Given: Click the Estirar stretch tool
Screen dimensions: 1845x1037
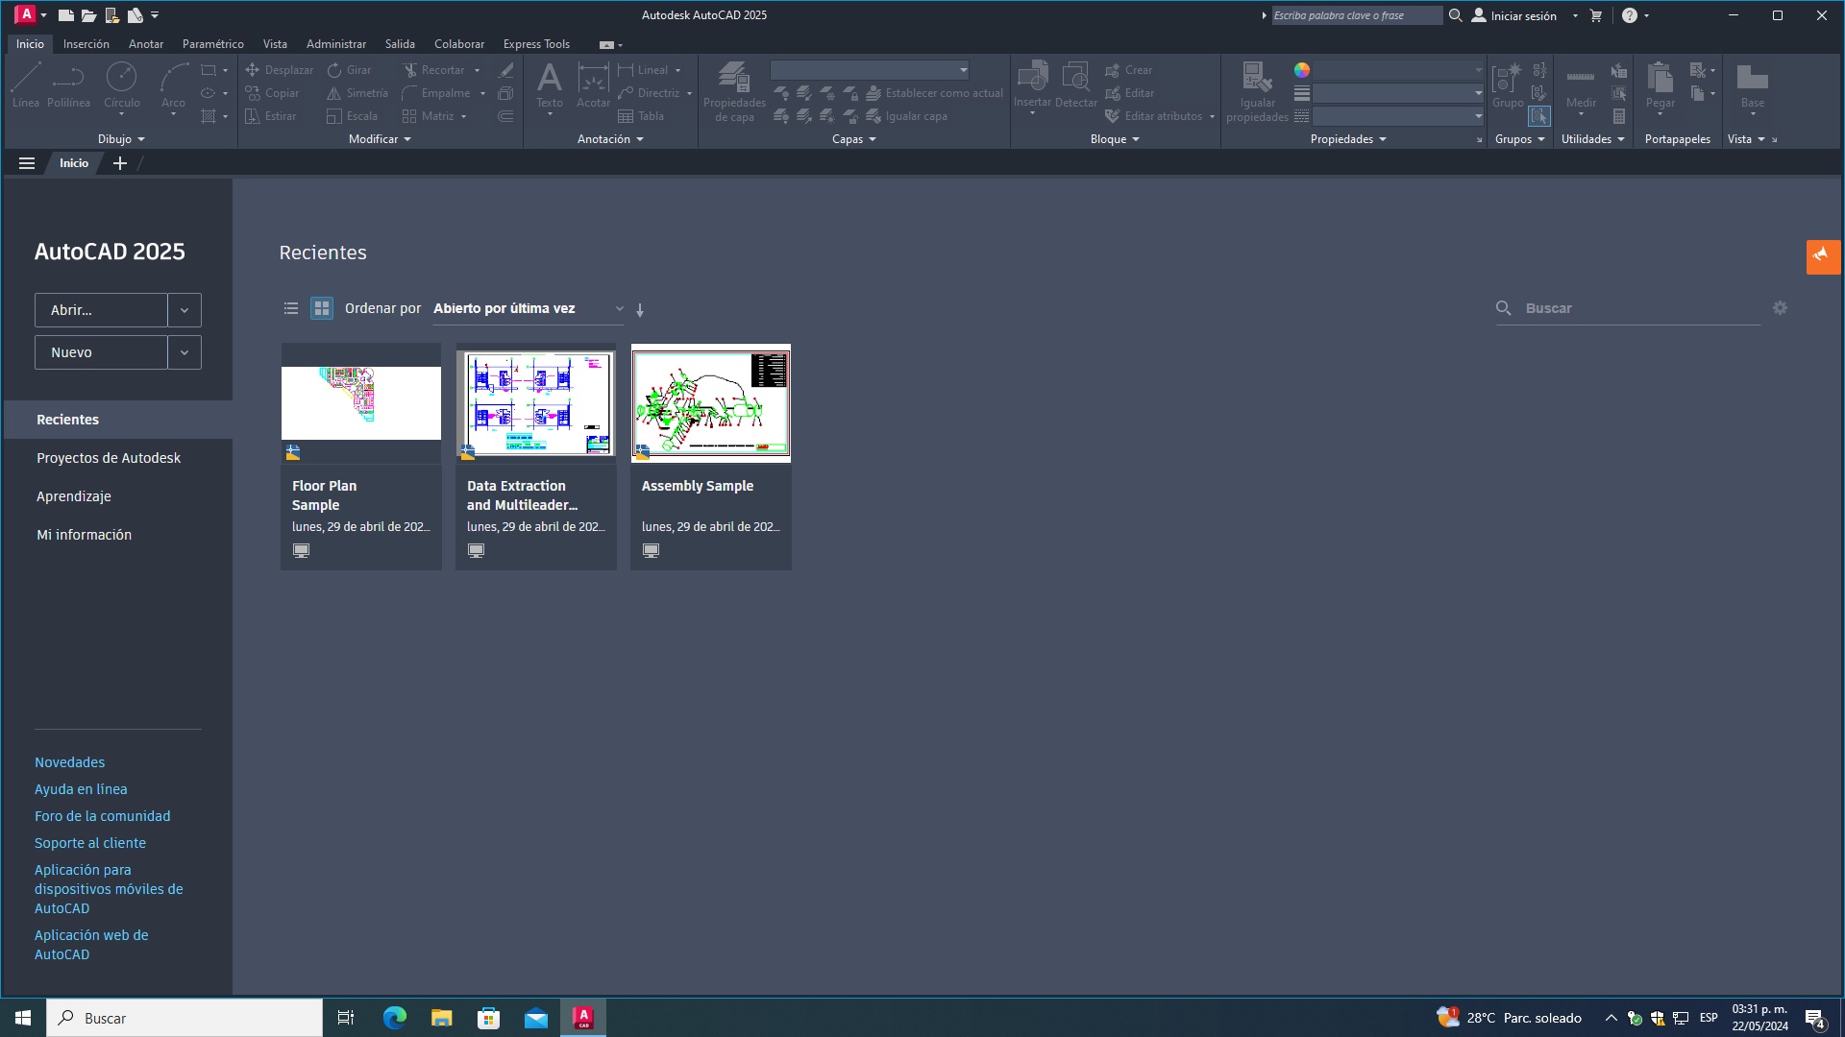Looking at the screenshot, I should tap(270, 116).
